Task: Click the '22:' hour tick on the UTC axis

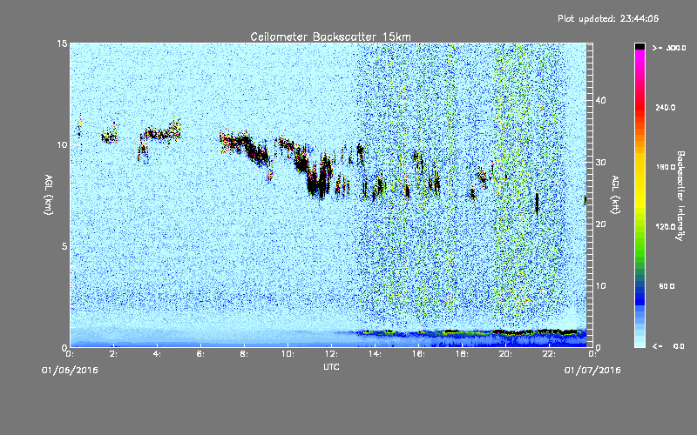Action: point(549,354)
